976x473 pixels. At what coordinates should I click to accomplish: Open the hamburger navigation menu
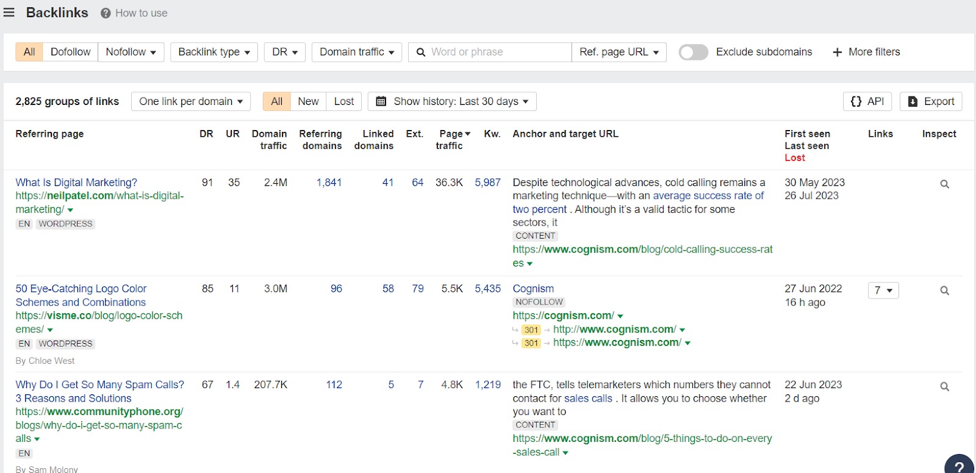coord(9,13)
